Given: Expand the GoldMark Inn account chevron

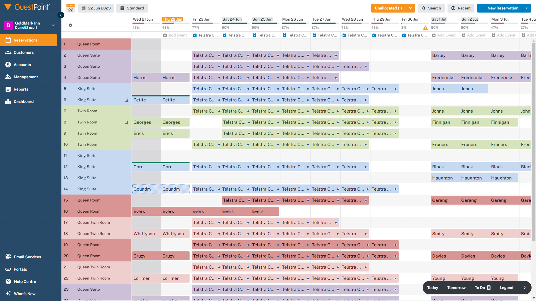Looking at the screenshot, I should [53, 25].
